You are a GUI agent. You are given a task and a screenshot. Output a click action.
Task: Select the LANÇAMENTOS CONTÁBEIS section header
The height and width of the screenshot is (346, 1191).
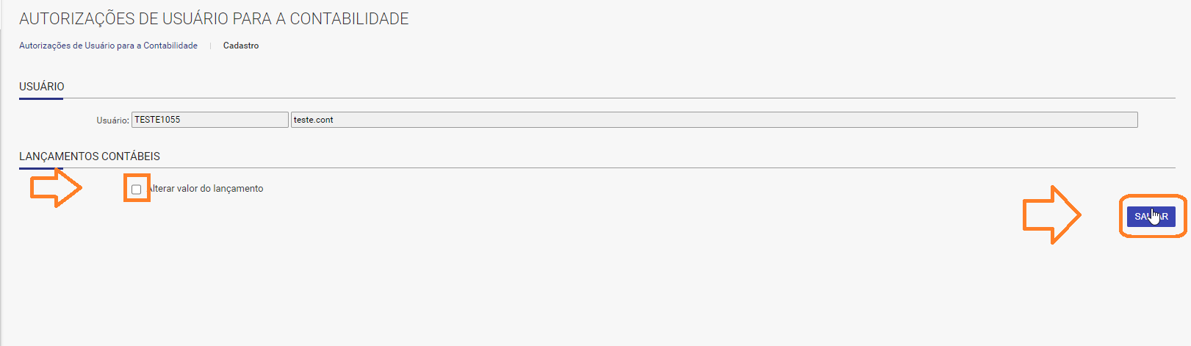(90, 156)
